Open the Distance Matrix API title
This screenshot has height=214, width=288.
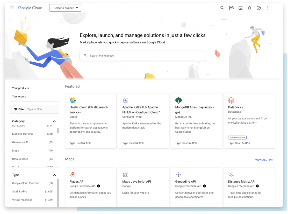pos(242,181)
